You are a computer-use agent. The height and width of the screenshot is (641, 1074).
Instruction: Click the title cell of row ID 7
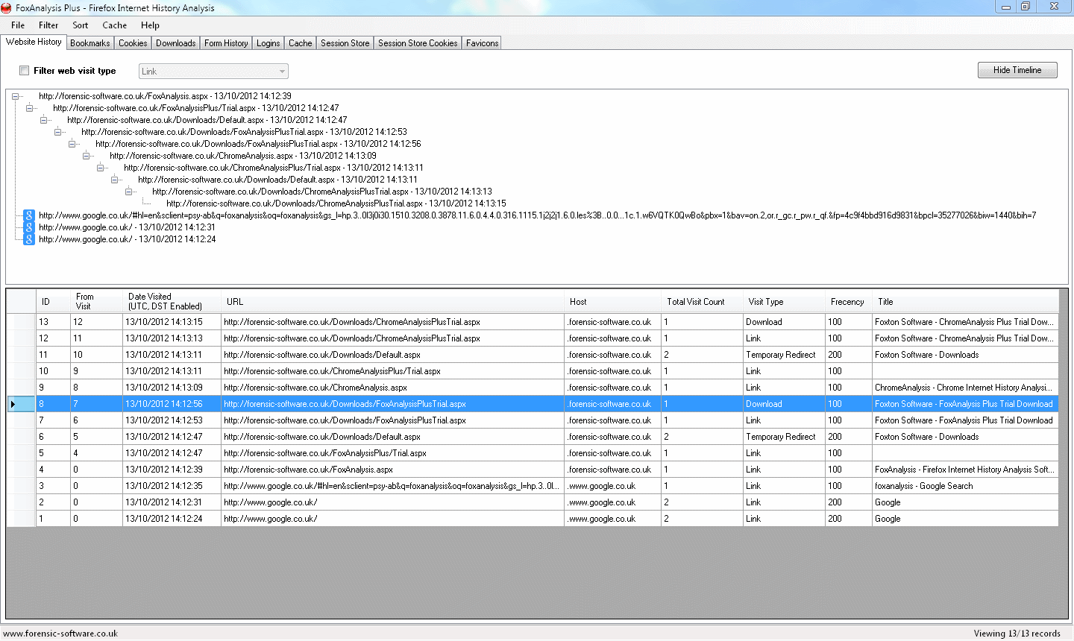click(x=965, y=420)
